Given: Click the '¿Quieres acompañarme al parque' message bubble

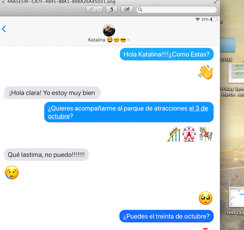Looking at the screenshot, I should [129, 112].
